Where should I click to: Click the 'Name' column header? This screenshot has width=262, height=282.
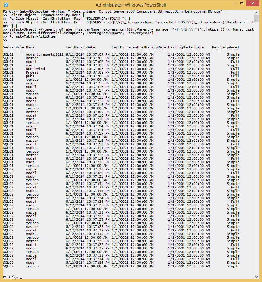[x=30, y=47]
